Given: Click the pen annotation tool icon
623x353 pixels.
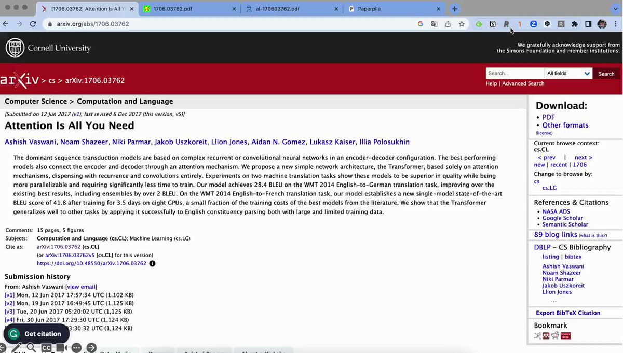Looking at the screenshot, I should point(17,348).
